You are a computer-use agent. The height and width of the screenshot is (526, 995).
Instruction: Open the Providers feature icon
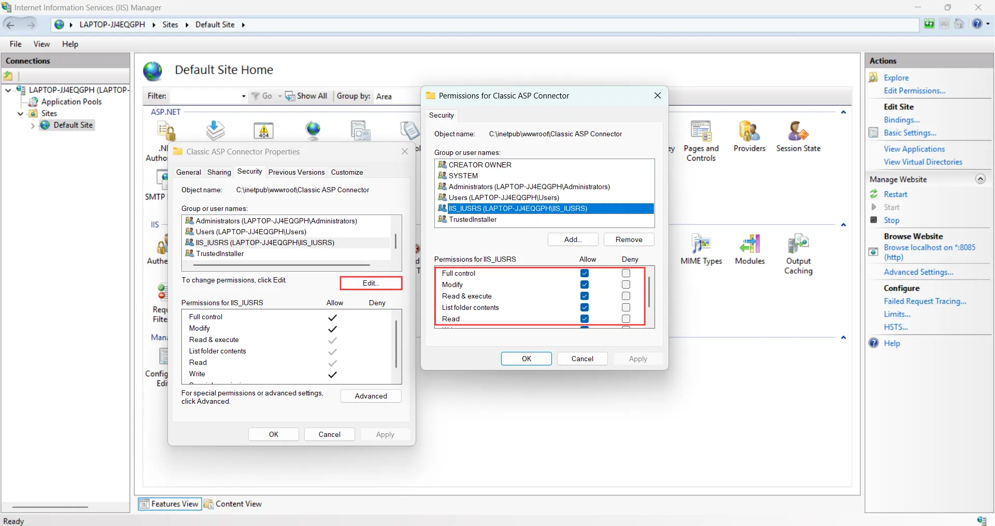(749, 132)
